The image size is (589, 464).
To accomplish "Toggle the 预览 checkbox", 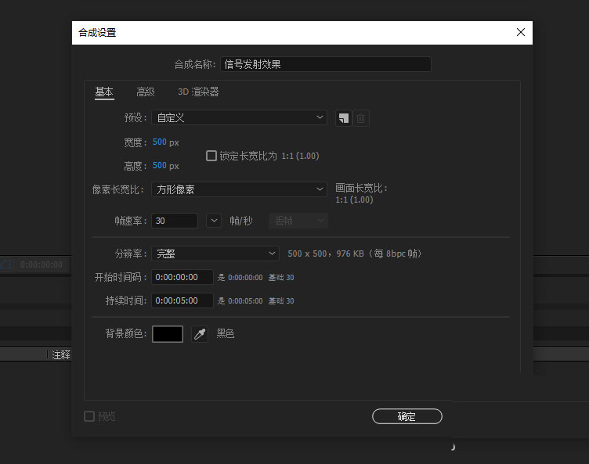I will click(x=89, y=416).
